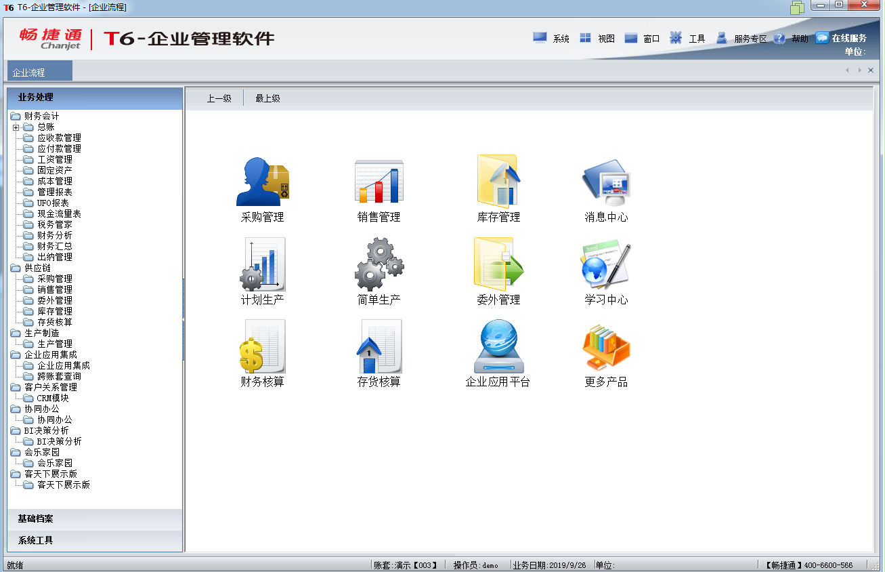Switch to the 企业流程 tab
The width and height of the screenshot is (885, 572).
(x=39, y=72)
